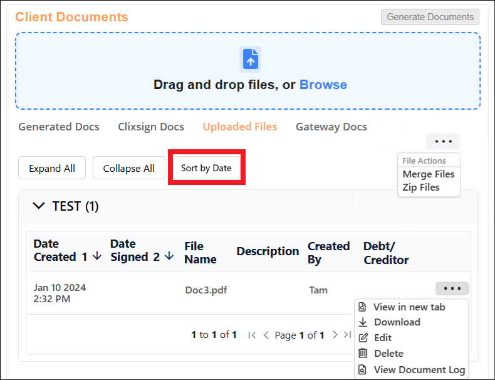Viewport: 495px width, 380px height.
Task: Click the Sort by Date button
Action: (x=207, y=167)
